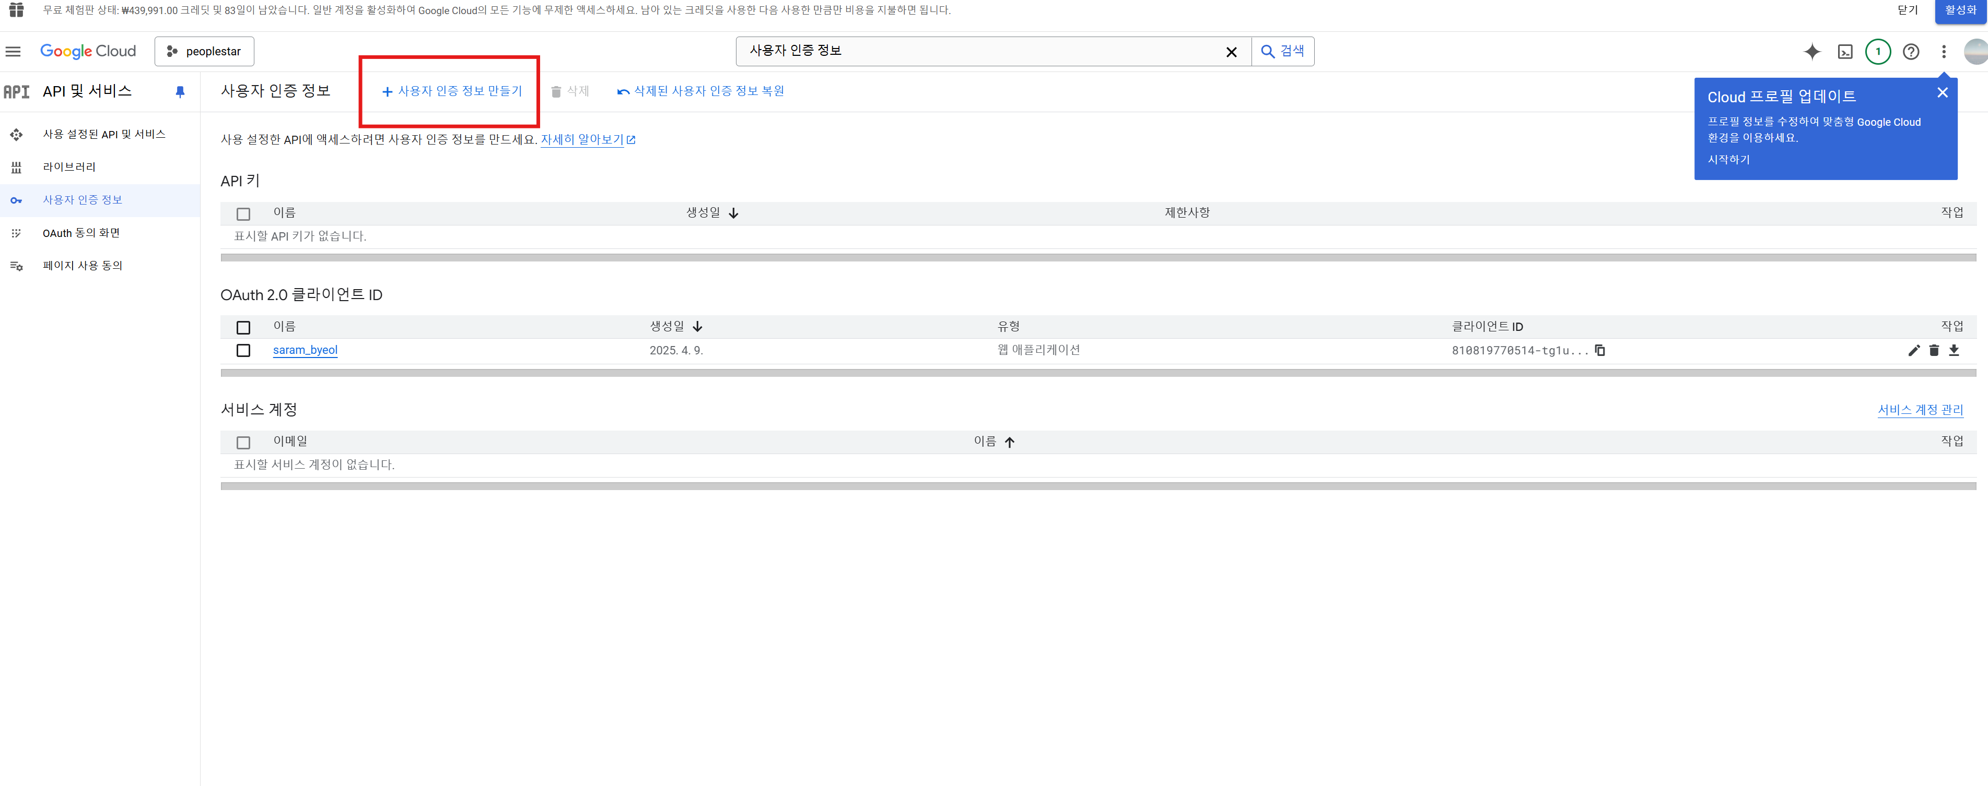This screenshot has height=786, width=1988.
Task: Open Gemini AI assistant sparkle icon
Action: (x=1811, y=52)
